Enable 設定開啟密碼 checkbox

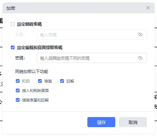point(13,24)
